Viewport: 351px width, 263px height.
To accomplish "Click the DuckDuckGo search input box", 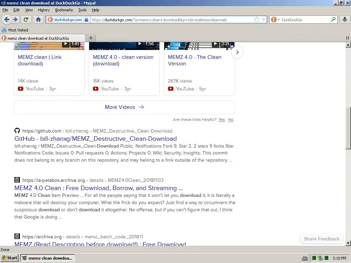I will (x=305, y=20).
